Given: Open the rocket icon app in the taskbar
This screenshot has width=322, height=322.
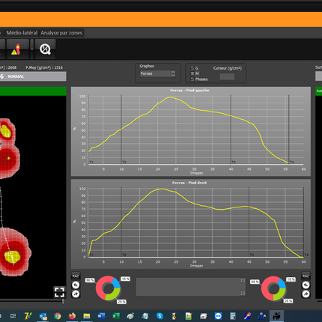Looking at the screenshot, I should (x=247, y=316).
